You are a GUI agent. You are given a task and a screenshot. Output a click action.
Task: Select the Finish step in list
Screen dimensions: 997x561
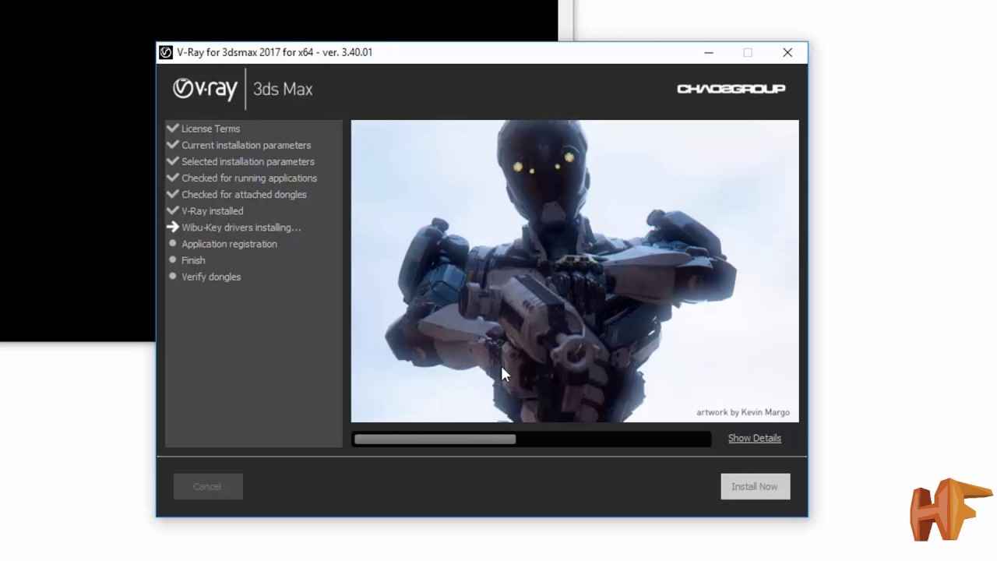tap(193, 260)
